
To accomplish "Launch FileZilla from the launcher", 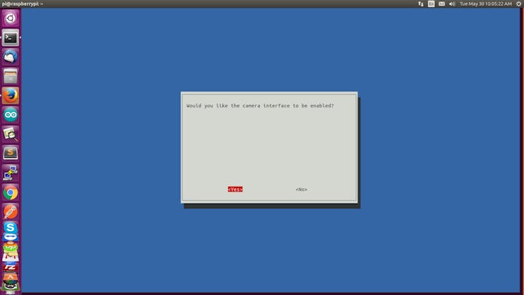I will [11, 267].
